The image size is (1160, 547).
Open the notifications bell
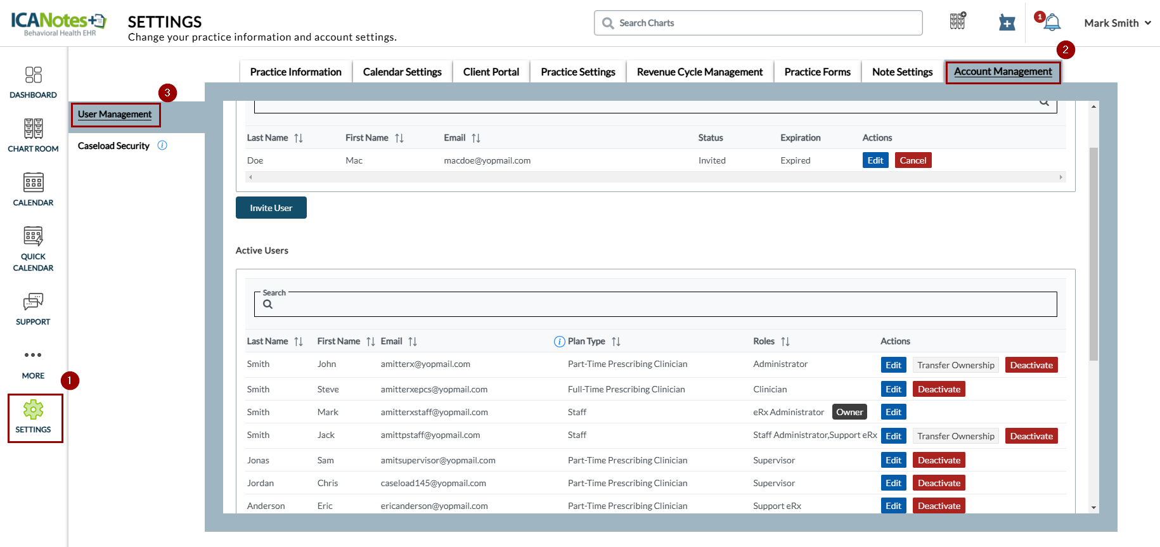pos(1052,23)
